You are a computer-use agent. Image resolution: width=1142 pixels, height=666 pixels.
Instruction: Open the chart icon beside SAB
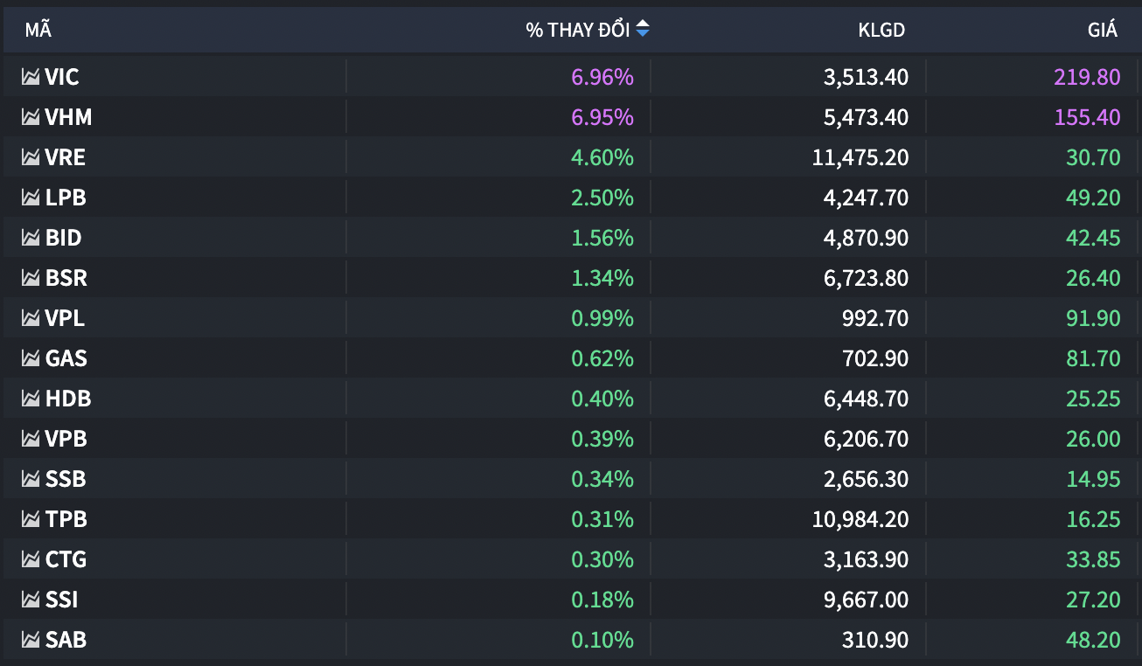pos(31,640)
